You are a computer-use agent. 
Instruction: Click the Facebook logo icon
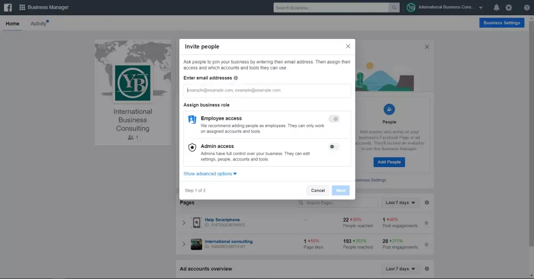point(8,8)
